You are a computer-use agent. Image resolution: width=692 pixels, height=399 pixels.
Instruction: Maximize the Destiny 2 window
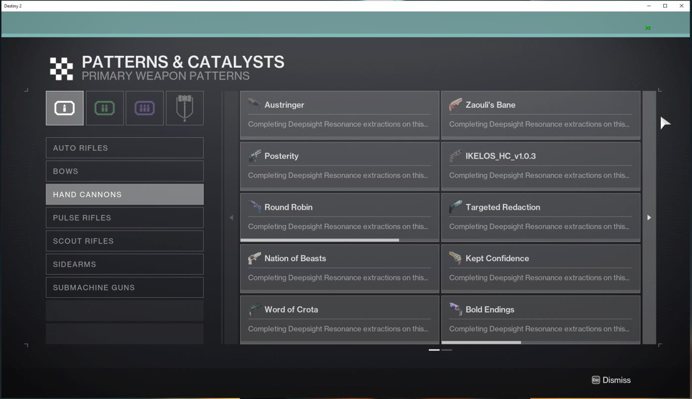pyautogui.click(x=665, y=6)
